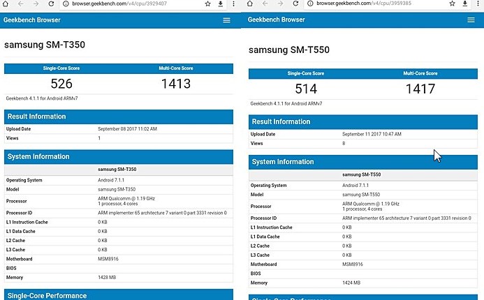
Task: Click memory value 1424 MB
Action: (351, 283)
